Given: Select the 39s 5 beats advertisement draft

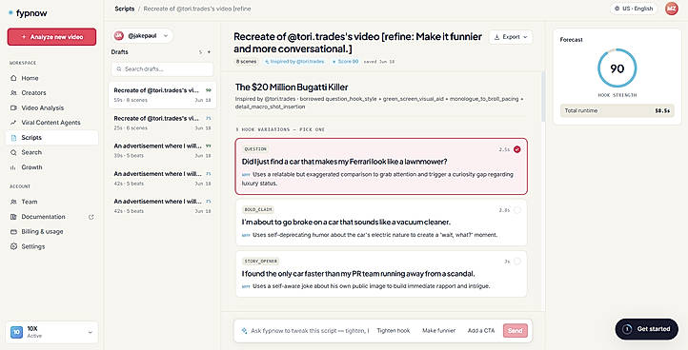Looking at the screenshot, I should pyautogui.click(x=162, y=150).
